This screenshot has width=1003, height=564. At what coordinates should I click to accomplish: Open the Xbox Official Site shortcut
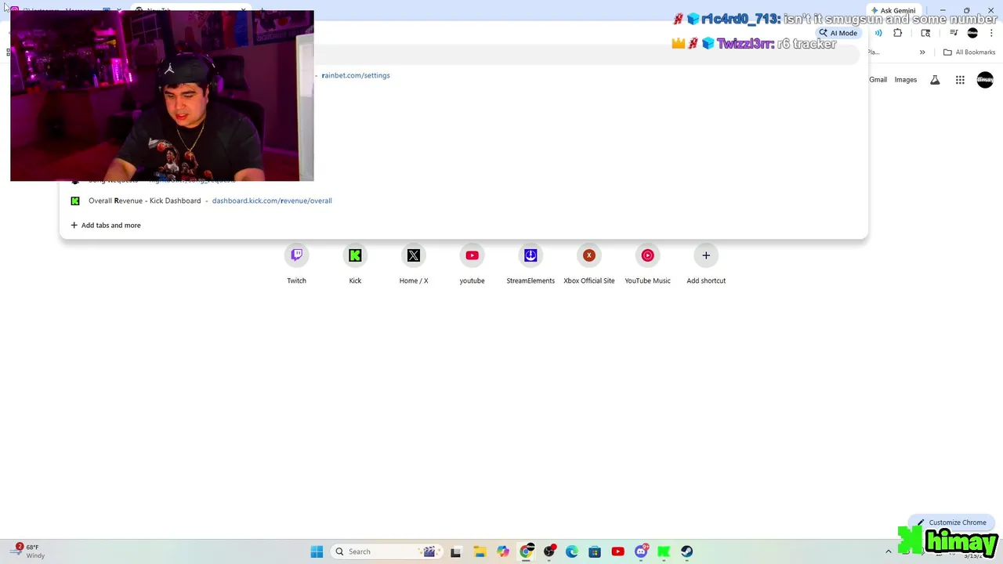[x=589, y=264]
